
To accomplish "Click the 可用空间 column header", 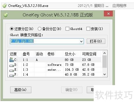I will click(x=89, y=54).
